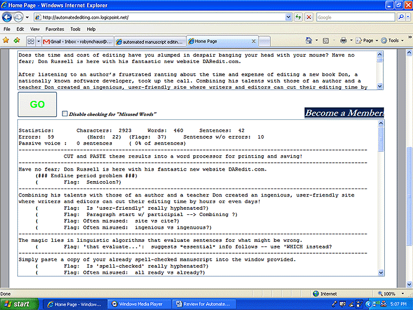Viewport: 413px width, 310px height.
Task: Open the Print options dropdown arrow
Action: click(351, 40)
